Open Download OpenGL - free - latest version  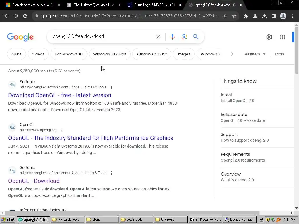60,95
